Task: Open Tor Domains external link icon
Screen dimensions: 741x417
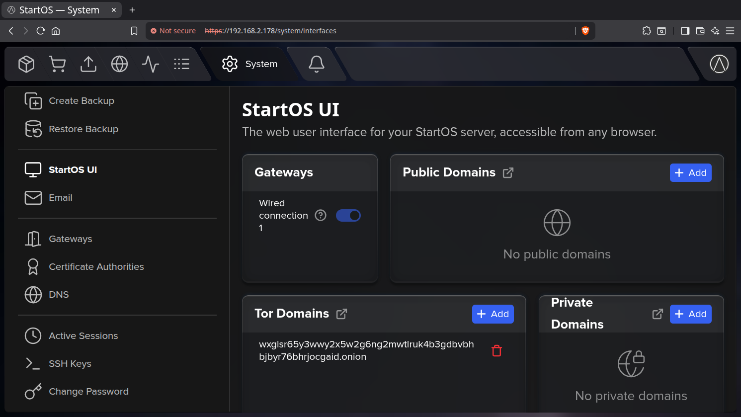Action: point(341,314)
